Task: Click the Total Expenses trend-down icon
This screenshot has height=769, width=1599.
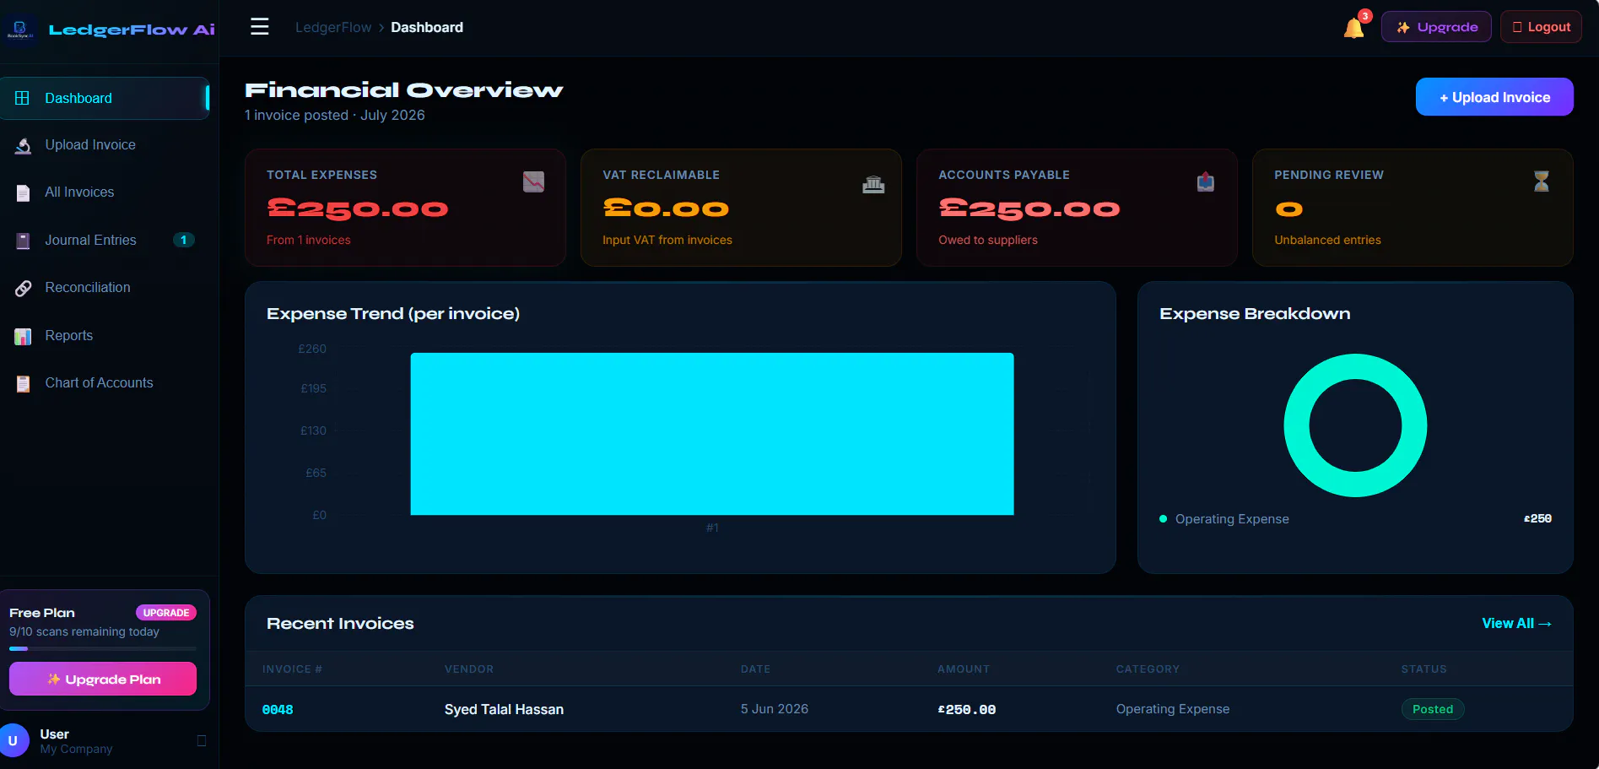Action: click(x=533, y=181)
